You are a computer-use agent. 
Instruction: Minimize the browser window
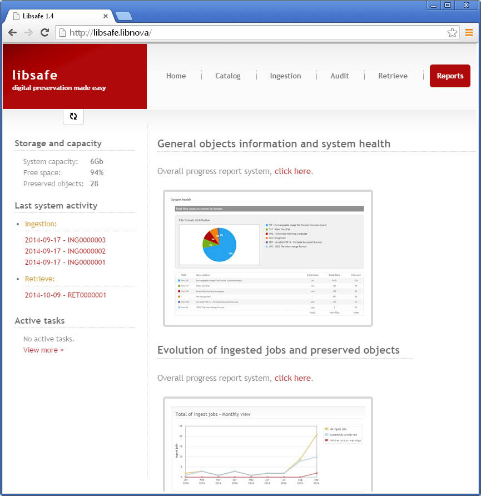point(434,6)
